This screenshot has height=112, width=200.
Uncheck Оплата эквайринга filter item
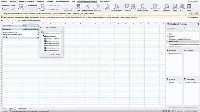click(x=45, y=50)
